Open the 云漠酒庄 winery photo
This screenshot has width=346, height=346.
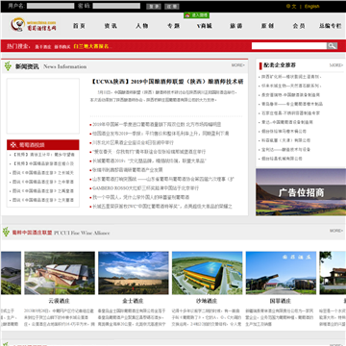60,273
